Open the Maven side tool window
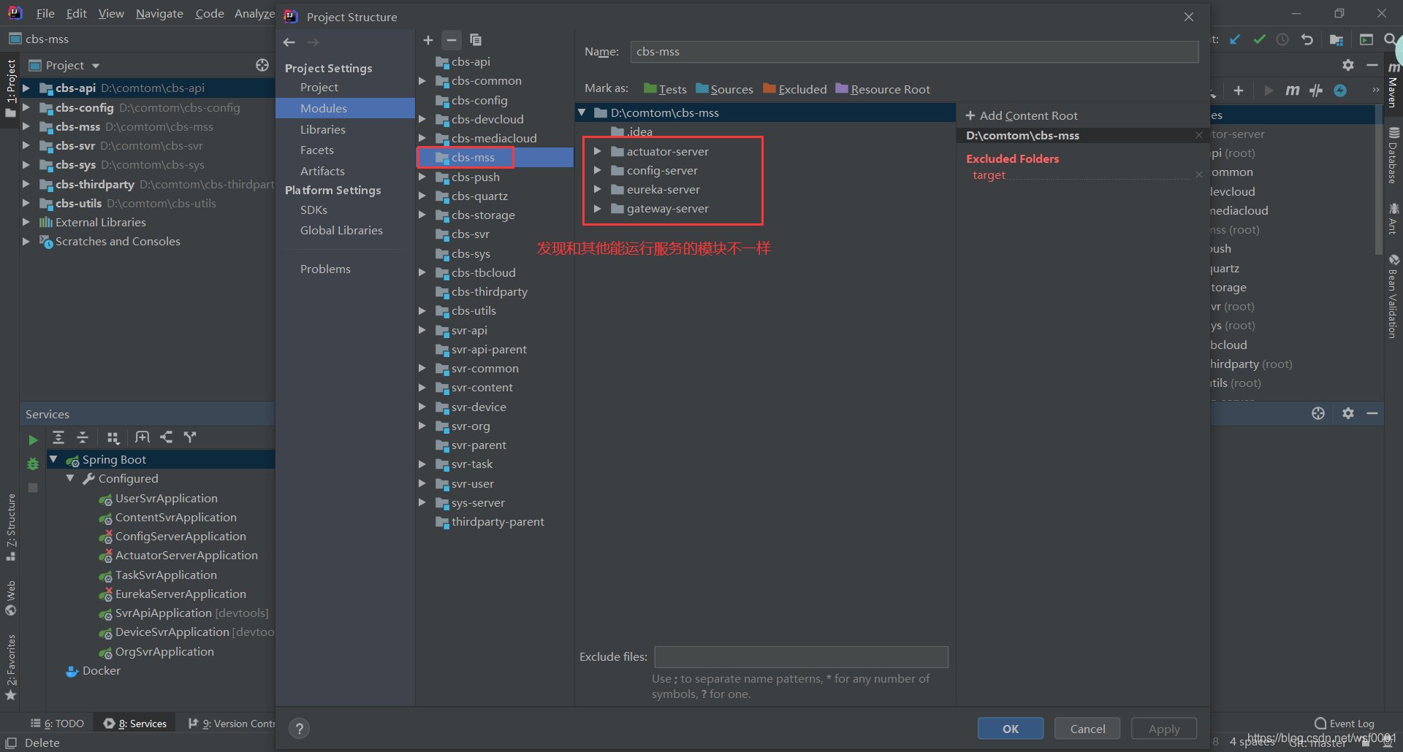 tap(1394, 86)
